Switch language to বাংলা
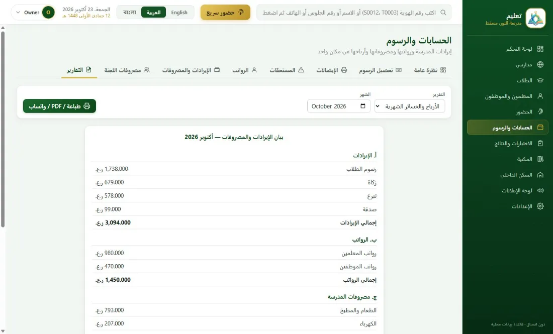 129,13
